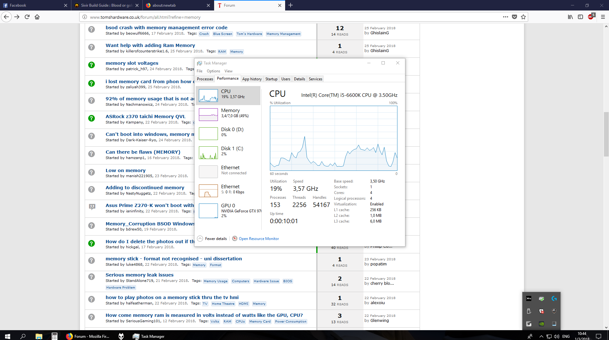Open the Action Center notifications
Screen dimensions: 609x340
[x=598, y=336]
